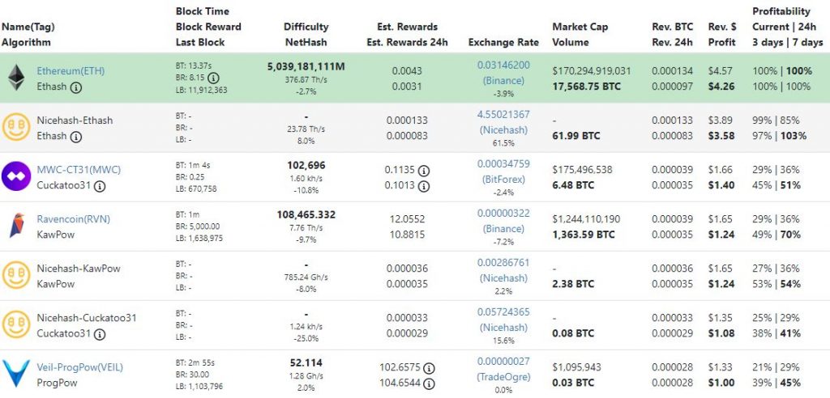This screenshot has width=830, height=398.
Task: Click the TradeOgre exchange link
Action: pos(503,377)
